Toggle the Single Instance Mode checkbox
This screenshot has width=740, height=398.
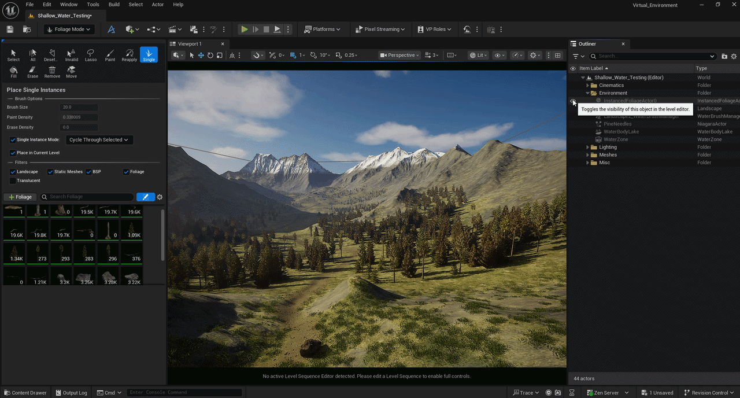point(13,140)
